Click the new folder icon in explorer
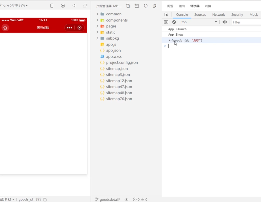This screenshot has width=261, height=202. point(137,6)
